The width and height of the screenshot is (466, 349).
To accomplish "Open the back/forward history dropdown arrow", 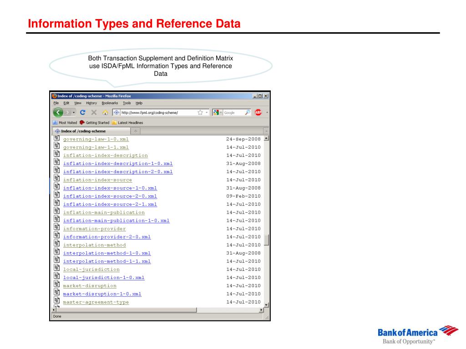I will click(74, 113).
